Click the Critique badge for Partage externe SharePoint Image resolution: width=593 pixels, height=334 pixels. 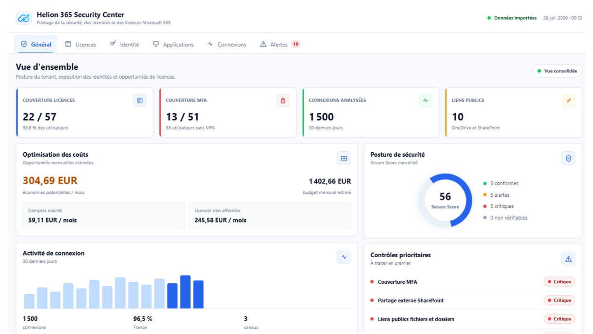point(559,301)
